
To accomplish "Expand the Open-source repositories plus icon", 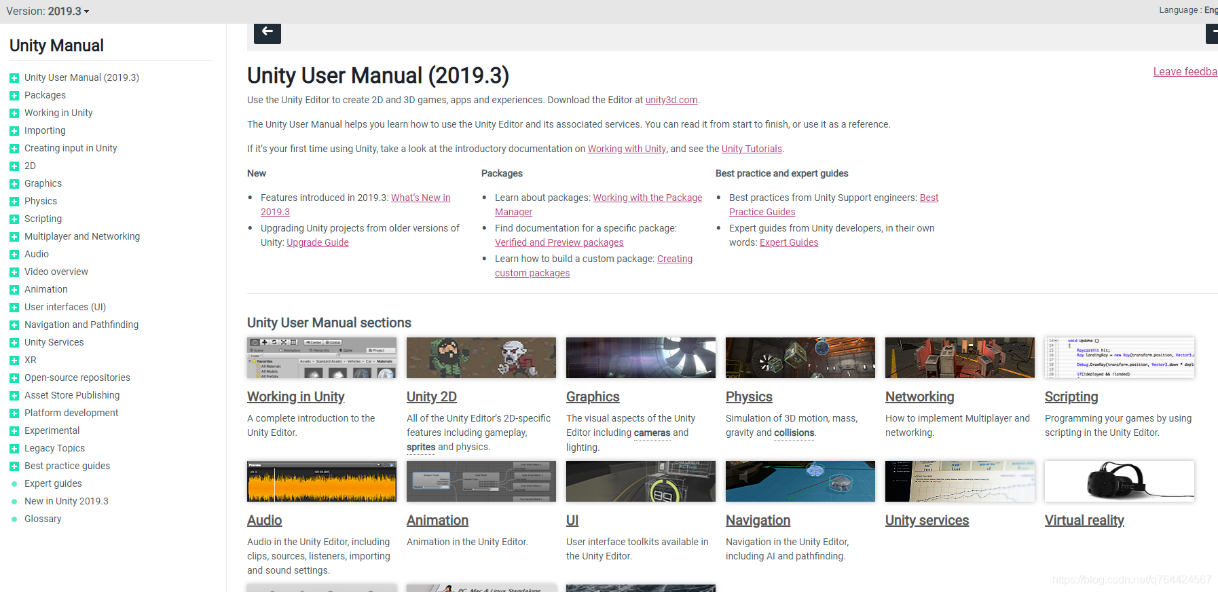I will point(14,378).
